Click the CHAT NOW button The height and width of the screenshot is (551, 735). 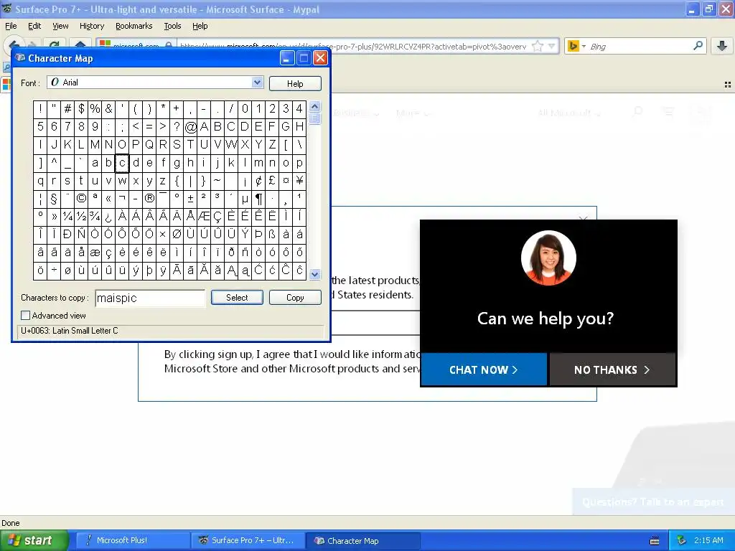tap(484, 369)
